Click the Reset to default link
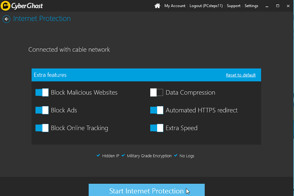 241,75
